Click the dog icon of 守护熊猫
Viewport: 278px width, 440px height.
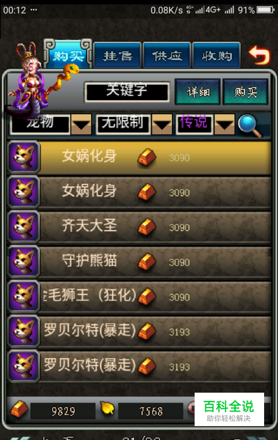[x=24, y=262]
